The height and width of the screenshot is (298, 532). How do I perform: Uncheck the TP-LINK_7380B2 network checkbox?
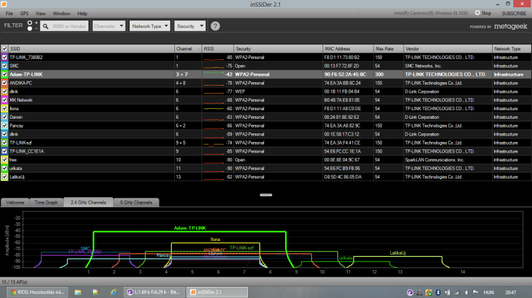tap(5, 57)
